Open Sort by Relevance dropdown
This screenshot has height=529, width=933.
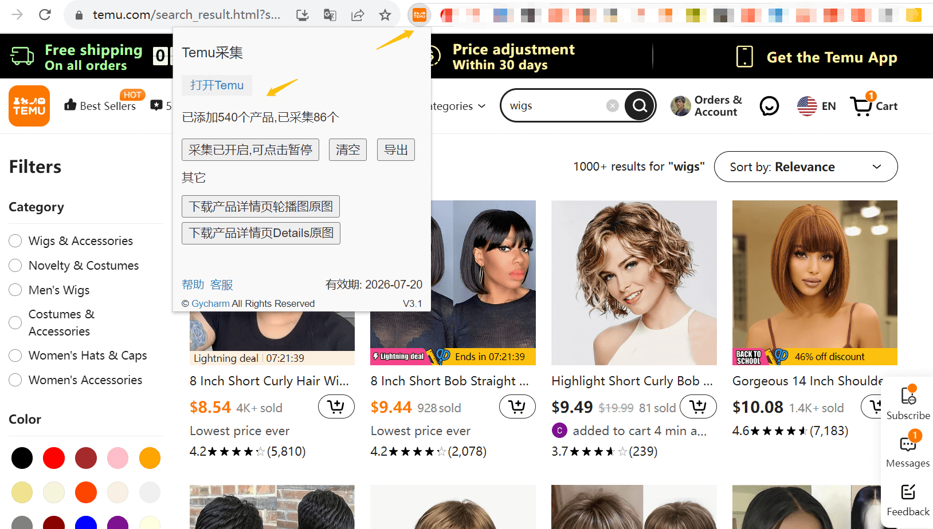[x=806, y=167]
